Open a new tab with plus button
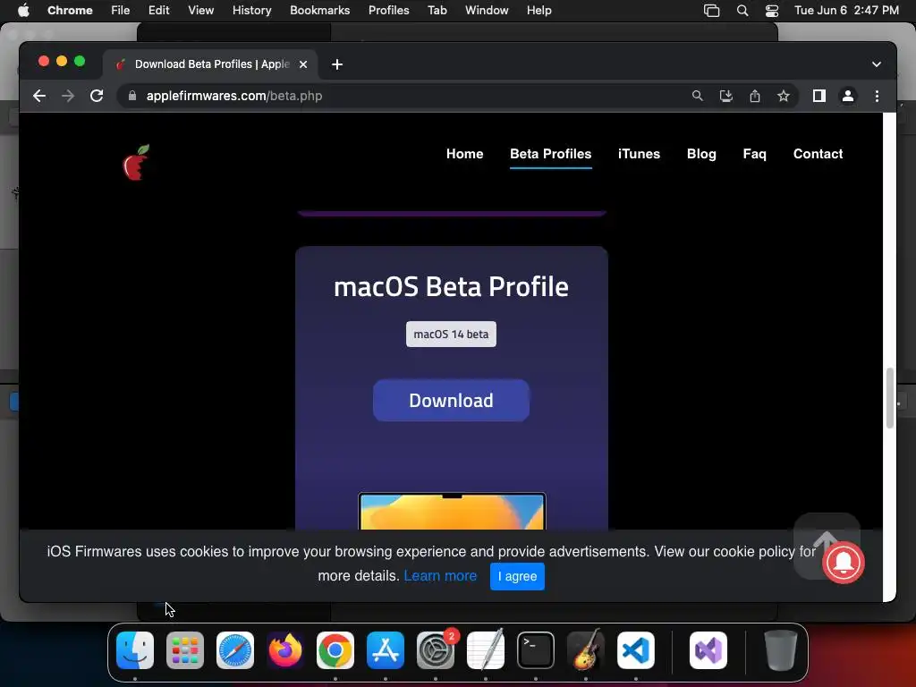This screenshot has height=687, width=916. point(337,64)
